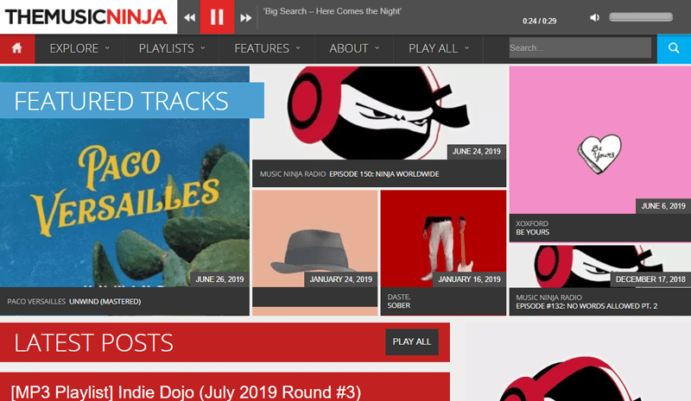691x401 pixels.
Task: Open the Explore menu
Action: tap(79, 48)
